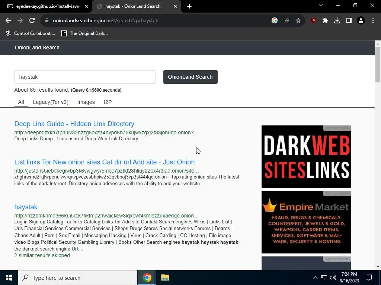Viewport: 381px width, 285px height.
Task: Toggle the Chrome side panel
Action: (x=349, y=21)
